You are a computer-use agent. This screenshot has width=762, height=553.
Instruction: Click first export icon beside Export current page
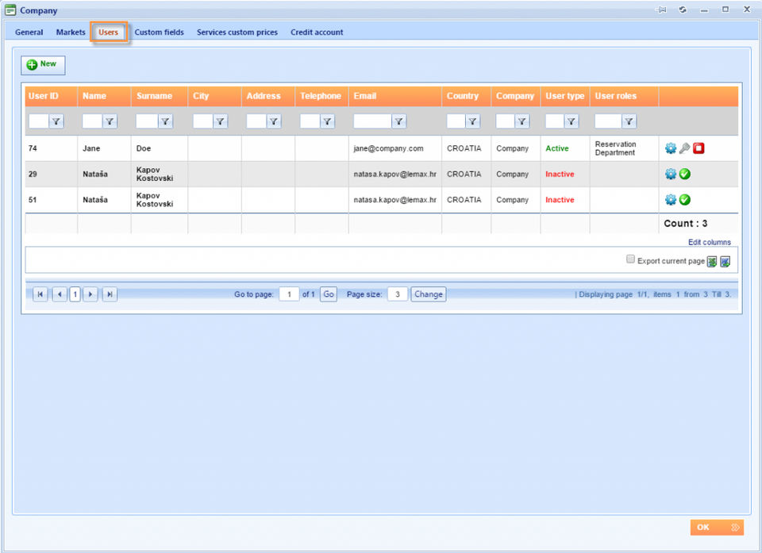coord(712,262)
